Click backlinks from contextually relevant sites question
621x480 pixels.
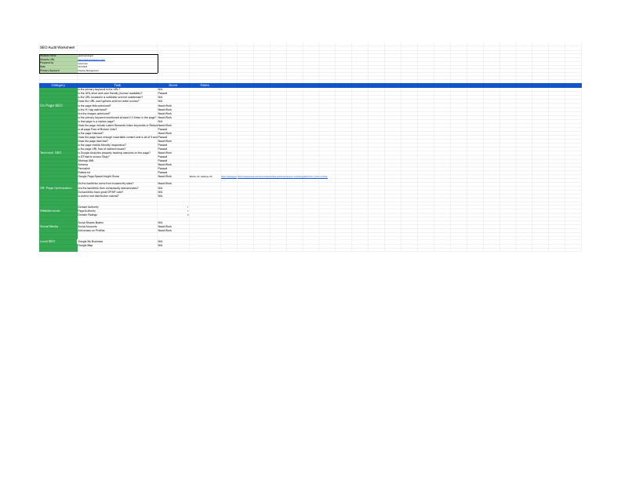tap(118, 188)
